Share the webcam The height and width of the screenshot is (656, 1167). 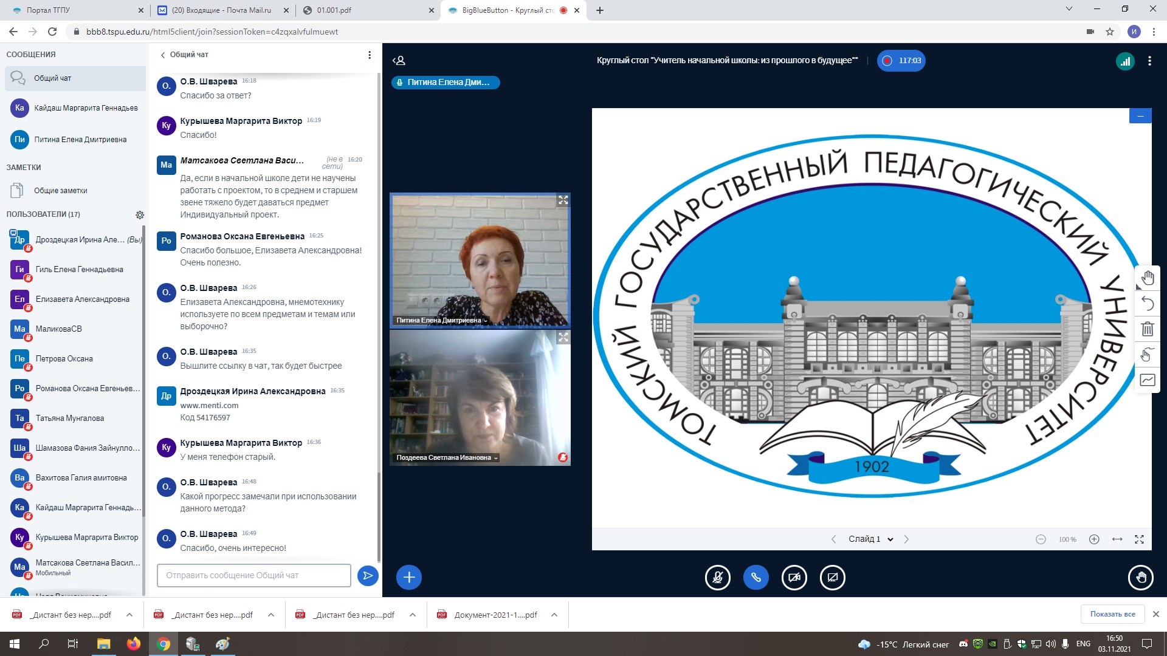[794, 578]
